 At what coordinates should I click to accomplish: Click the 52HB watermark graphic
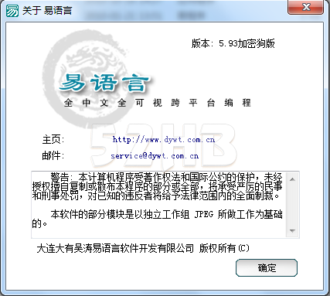(x=163, y=145)
